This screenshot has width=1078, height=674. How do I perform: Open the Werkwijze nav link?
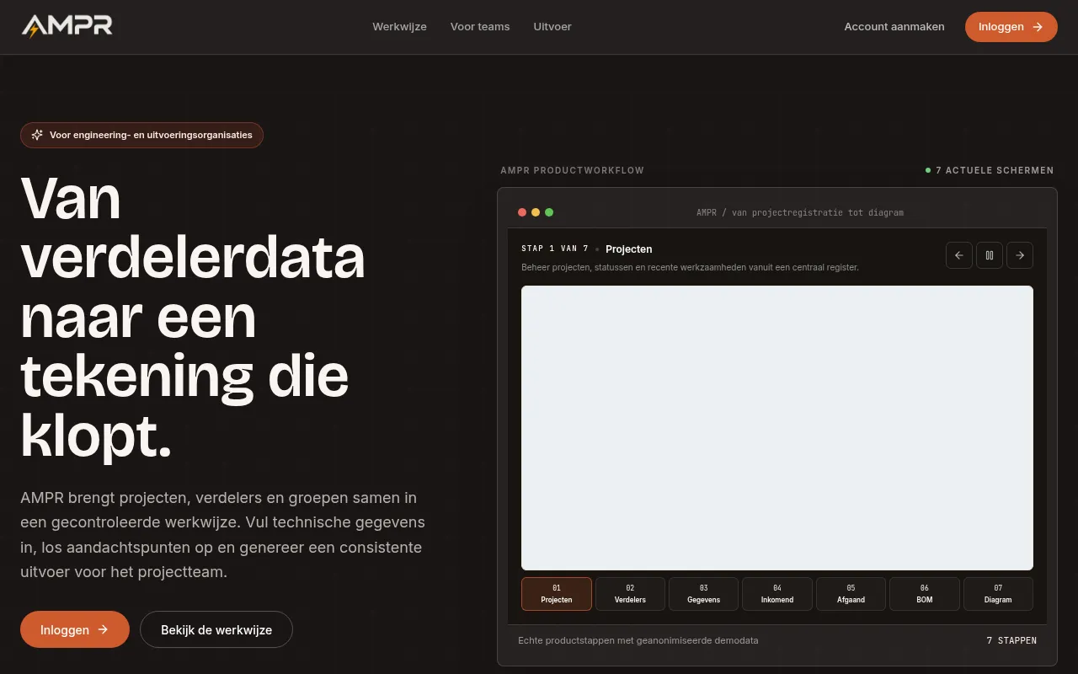pyautogui.click(x=399, y=27)
